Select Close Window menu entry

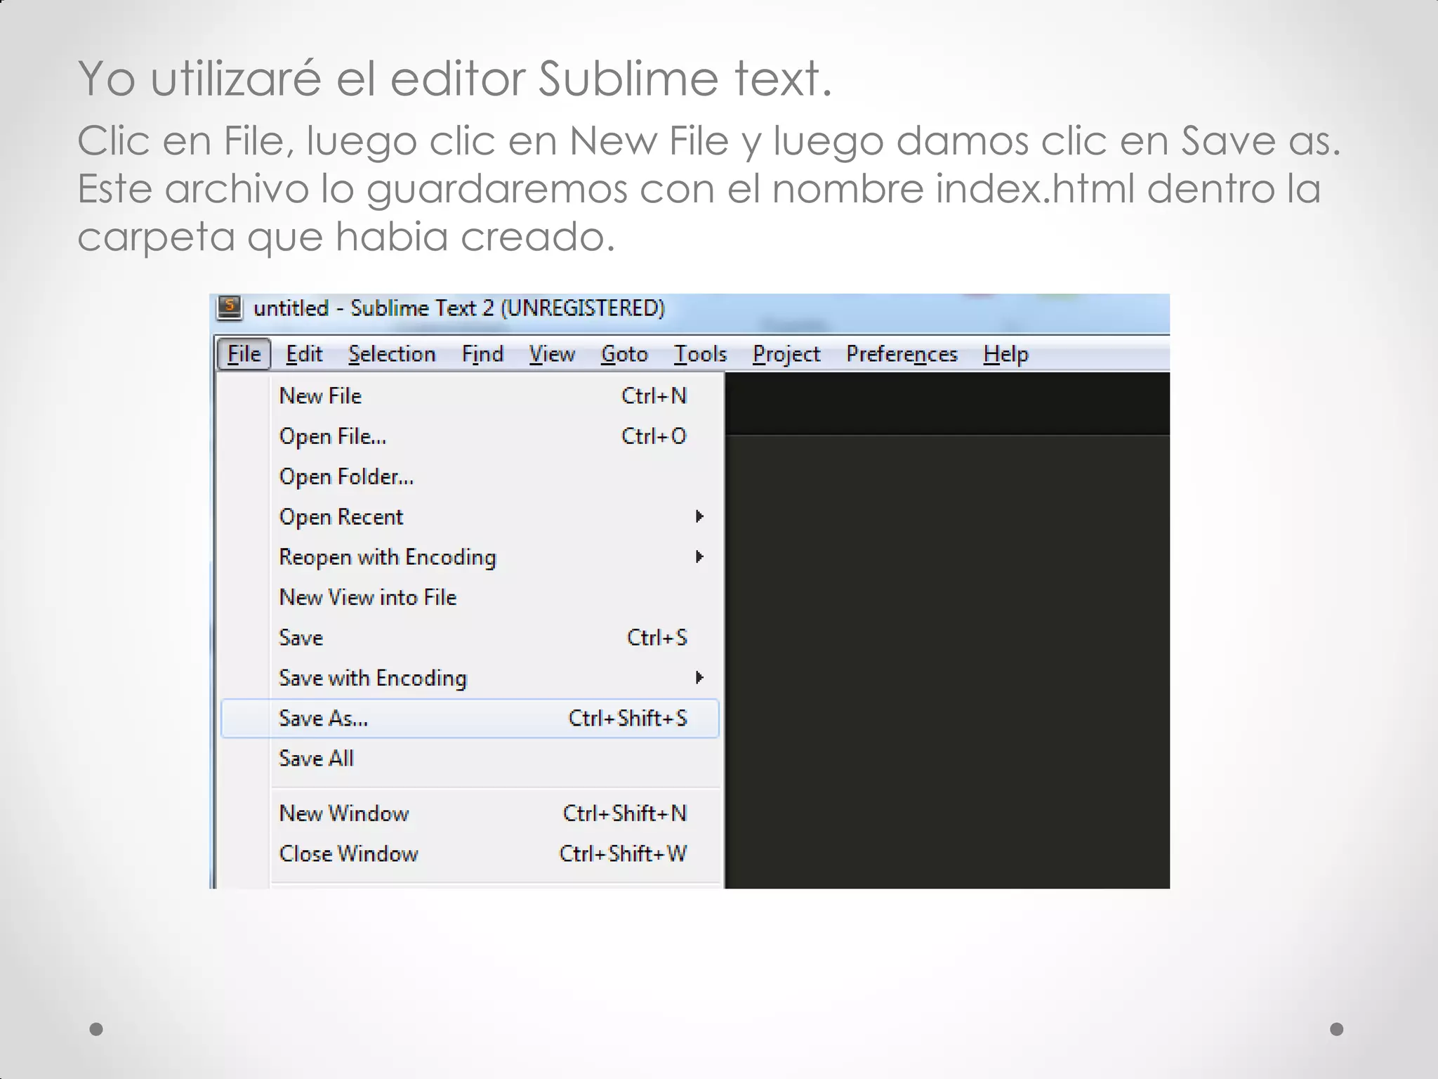point(470,854)
